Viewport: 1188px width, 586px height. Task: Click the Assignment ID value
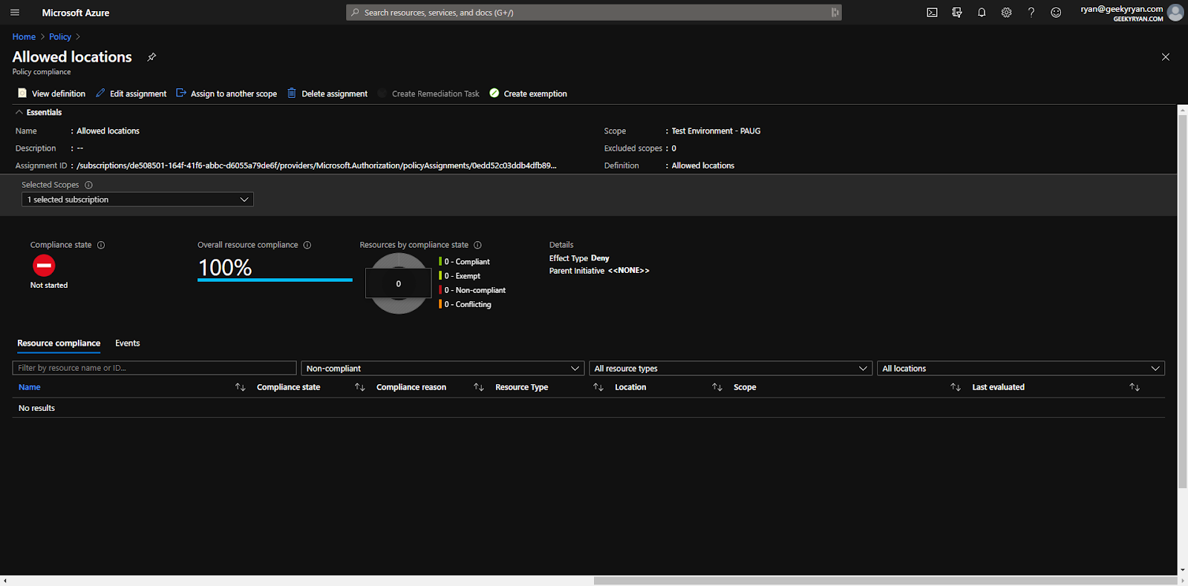pos(316,165)
